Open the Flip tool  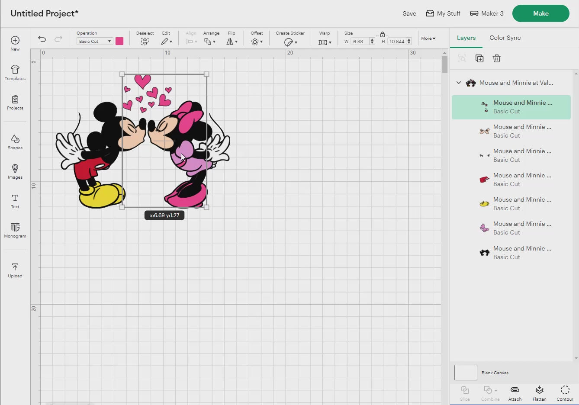(232, 42)
